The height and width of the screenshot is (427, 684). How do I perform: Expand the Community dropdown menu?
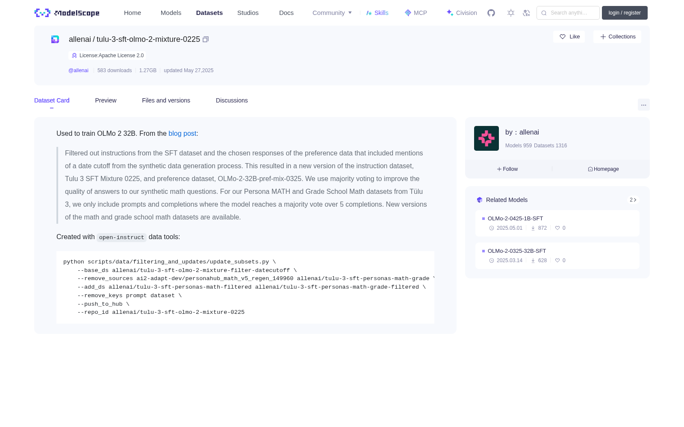point(332,13)
